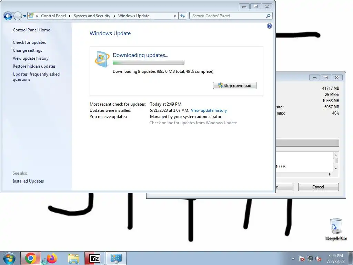Click the muted volume tray icon
353x265 pixels.
pyautogui.click(x=318, y=258)
